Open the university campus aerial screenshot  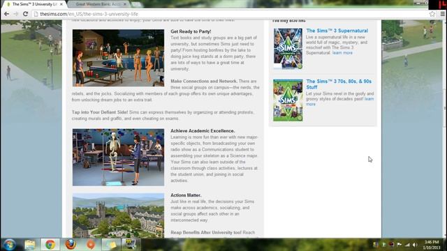pyautogui.click(x=118, y=215)
